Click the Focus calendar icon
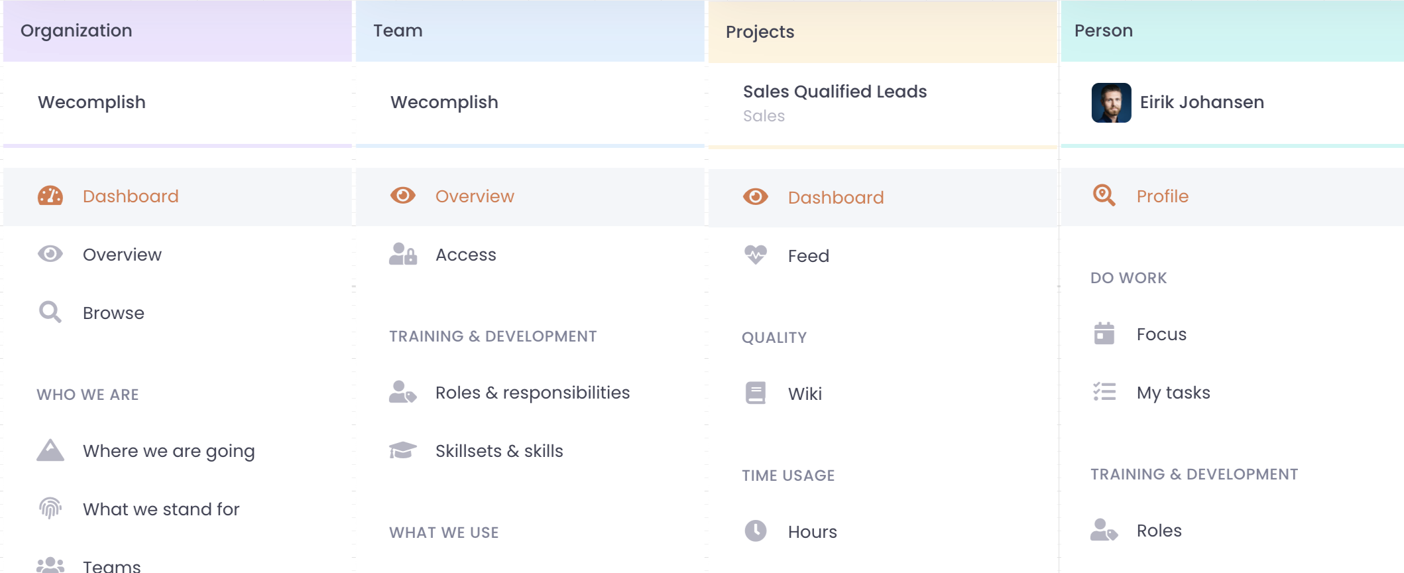 (x=1104, y=334)
